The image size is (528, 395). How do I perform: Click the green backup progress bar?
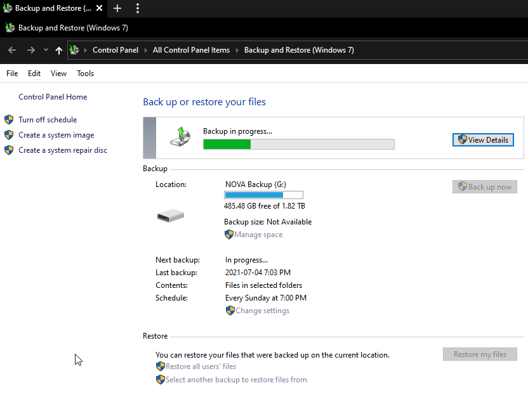pos(299,145)
